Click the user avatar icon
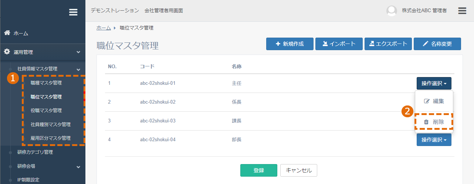This screenshot has width=474, height=184. tap(392, 11)
